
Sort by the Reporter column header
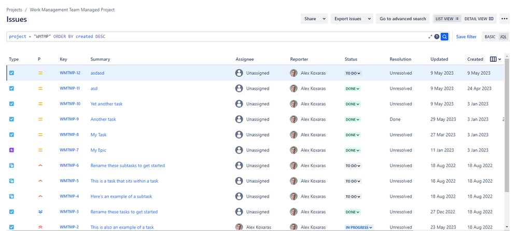(299, 59)
